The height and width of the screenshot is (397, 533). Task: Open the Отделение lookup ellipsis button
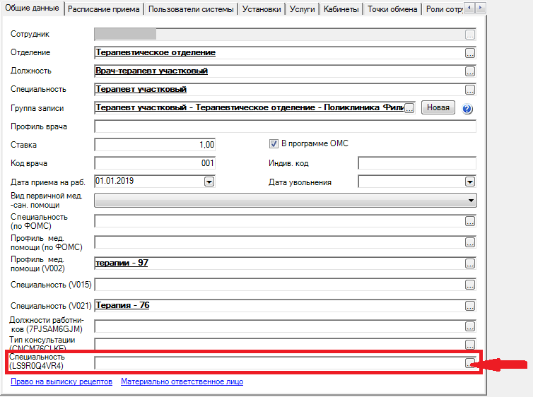pos(470,53)
